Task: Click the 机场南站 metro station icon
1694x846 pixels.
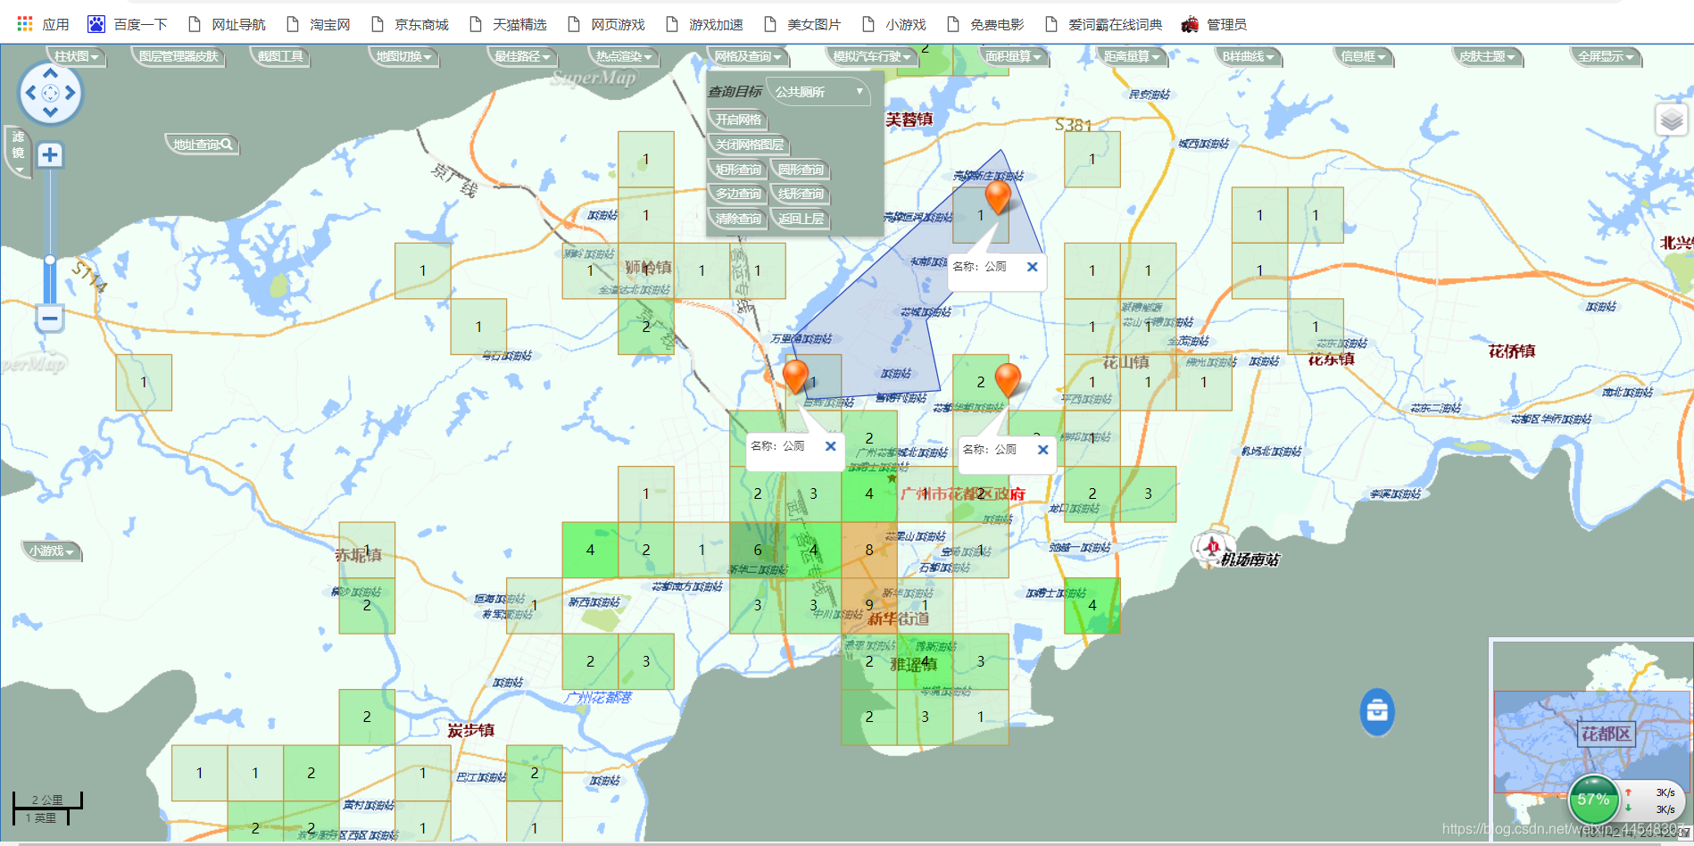Action: tap(1211, 546)
